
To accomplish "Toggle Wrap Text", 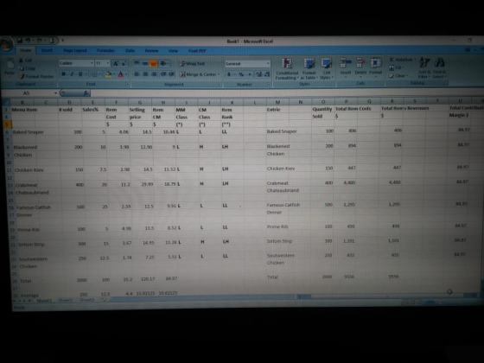I will pyautogui.click(x=192, y=64).
